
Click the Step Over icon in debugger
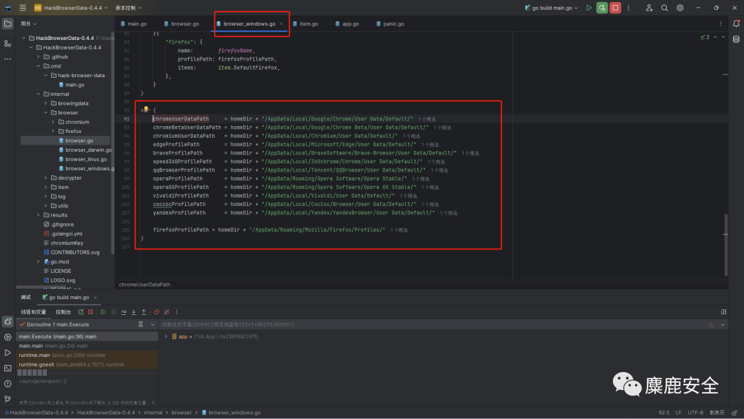click(x=124, y=312)
